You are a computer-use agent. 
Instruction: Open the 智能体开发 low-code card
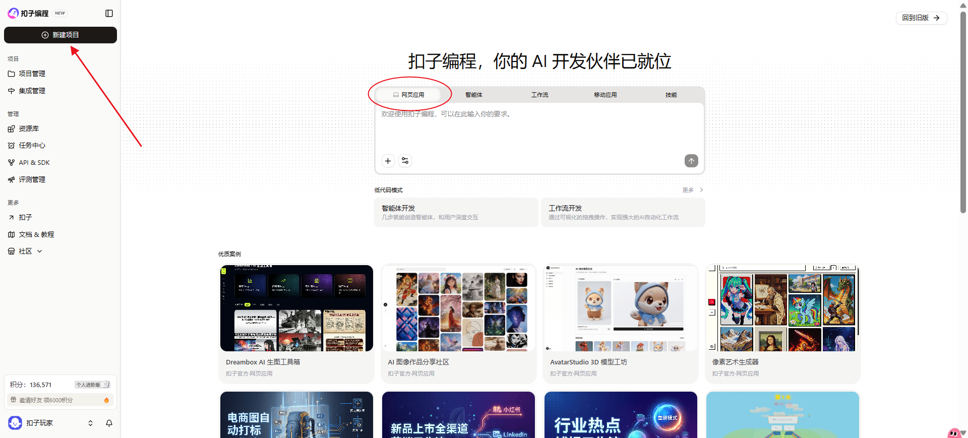(456, 212)
